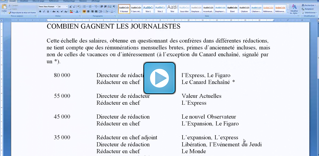
Task: Toggle subscript x₂ formatting
Action: point(58,12)
